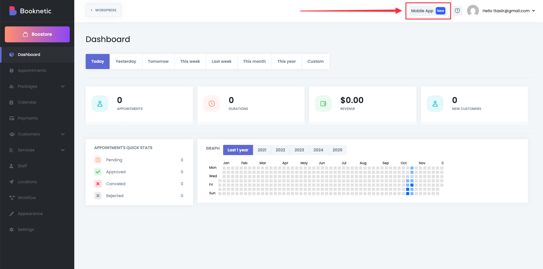Click the Payments card icon in sidebar
This screenshot has width=543, height=269.
pyautogui.click(x=12, y=118)
